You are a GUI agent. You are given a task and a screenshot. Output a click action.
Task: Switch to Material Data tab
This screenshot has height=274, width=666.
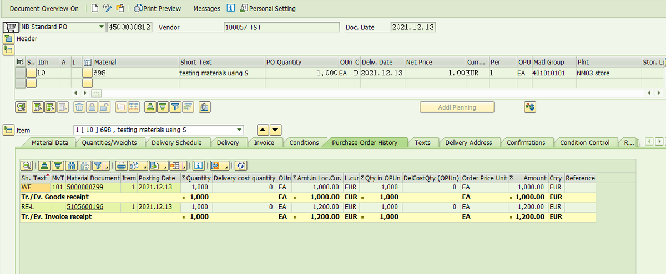tap(50, 143)
